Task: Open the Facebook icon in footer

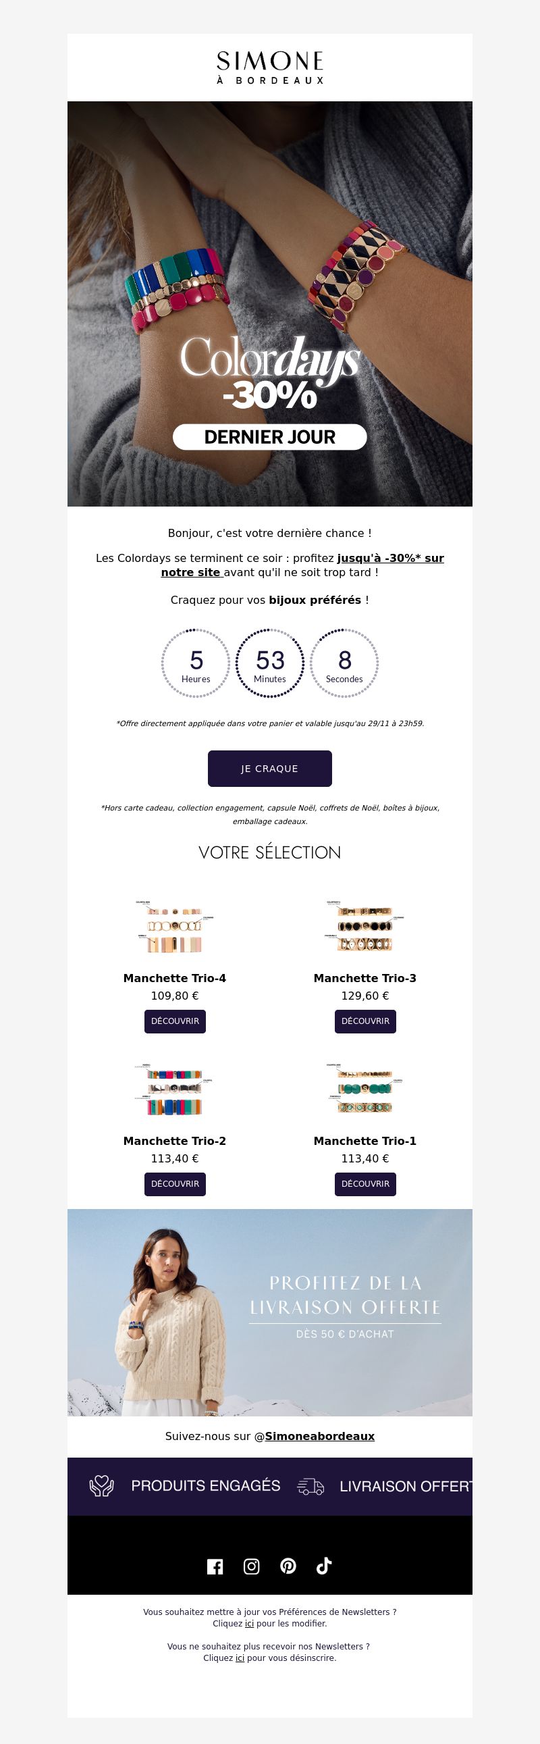Action: click(215, 1566)
